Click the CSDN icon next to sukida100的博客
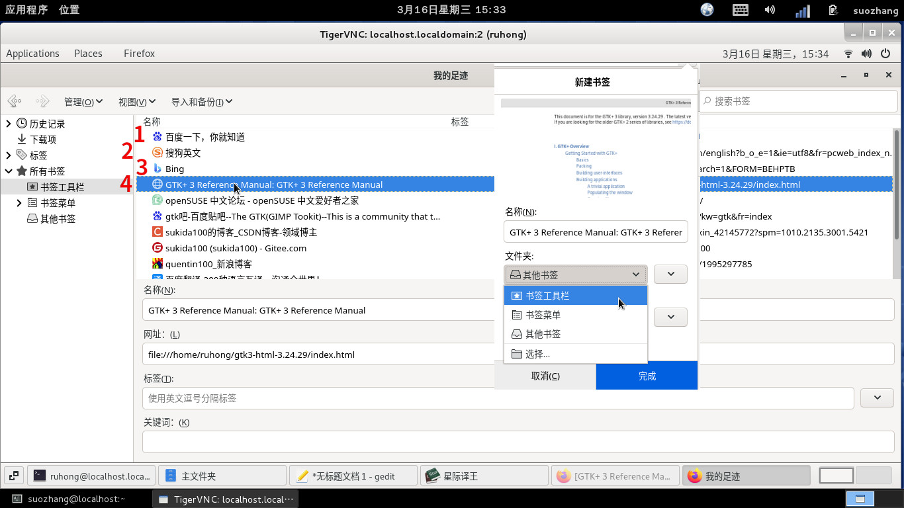Viewport: 904px width, 508px height. (x=158, y=232)
